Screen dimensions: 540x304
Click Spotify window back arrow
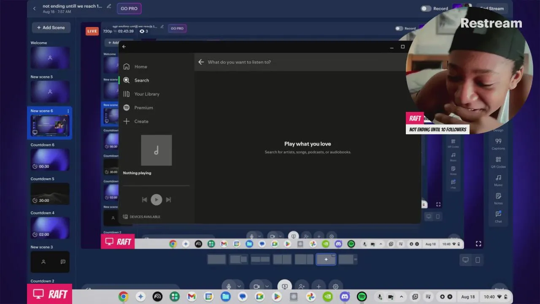[x=124, y=46]
